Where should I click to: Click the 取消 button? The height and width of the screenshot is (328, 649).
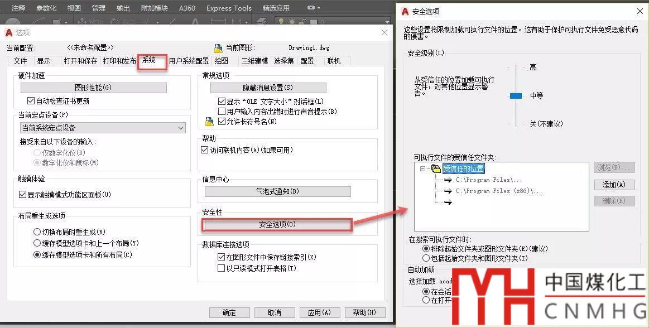275,312
